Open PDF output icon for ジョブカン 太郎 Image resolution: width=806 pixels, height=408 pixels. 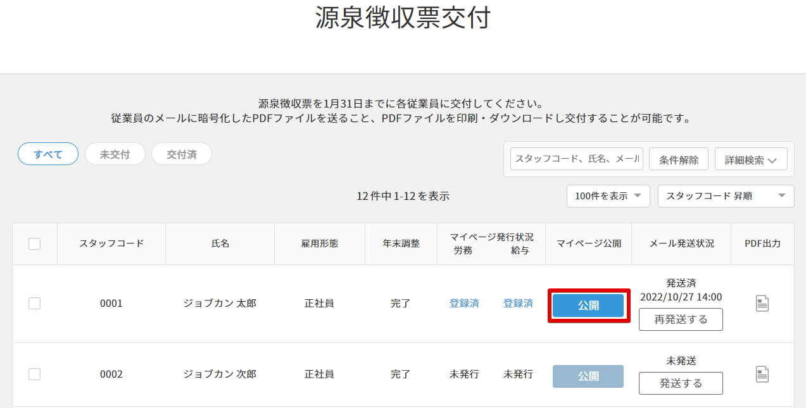pos(762,304)
